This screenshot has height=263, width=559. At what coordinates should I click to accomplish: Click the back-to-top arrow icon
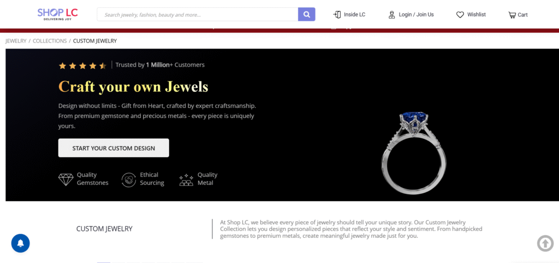point(545,243)
